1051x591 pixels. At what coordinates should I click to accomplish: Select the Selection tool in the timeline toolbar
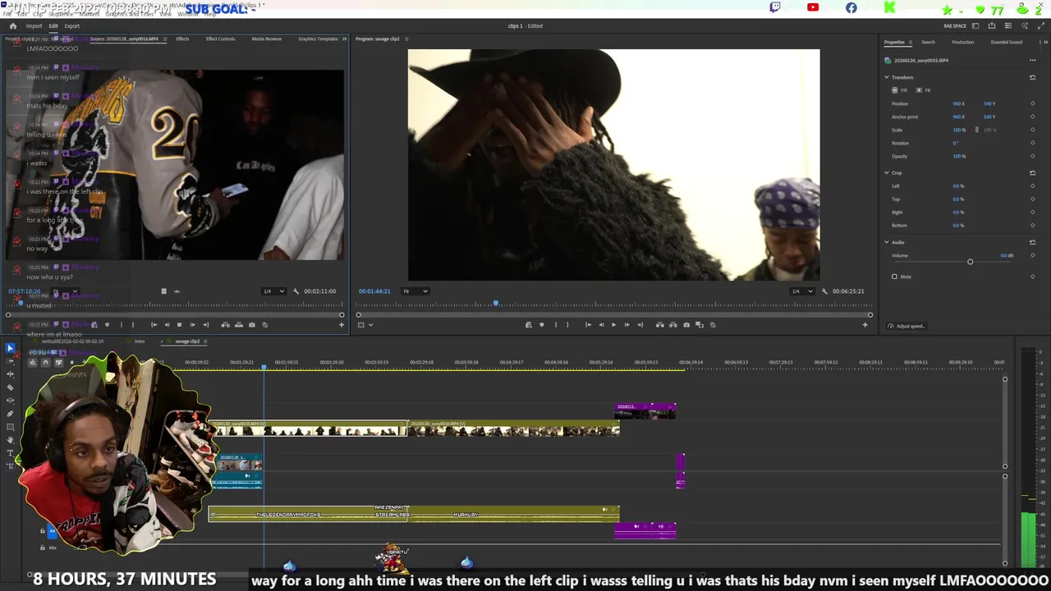[x=10, y=348]
